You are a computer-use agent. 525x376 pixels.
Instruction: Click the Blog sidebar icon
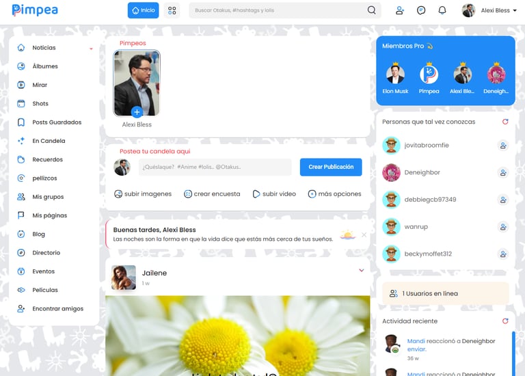[21, 234]
